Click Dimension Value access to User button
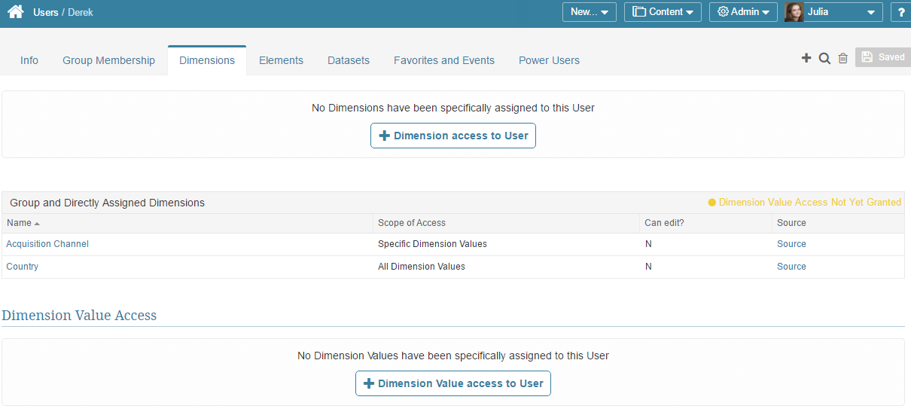Image resolution: width=911 pixels, height=409 pixels. (453, 383)
